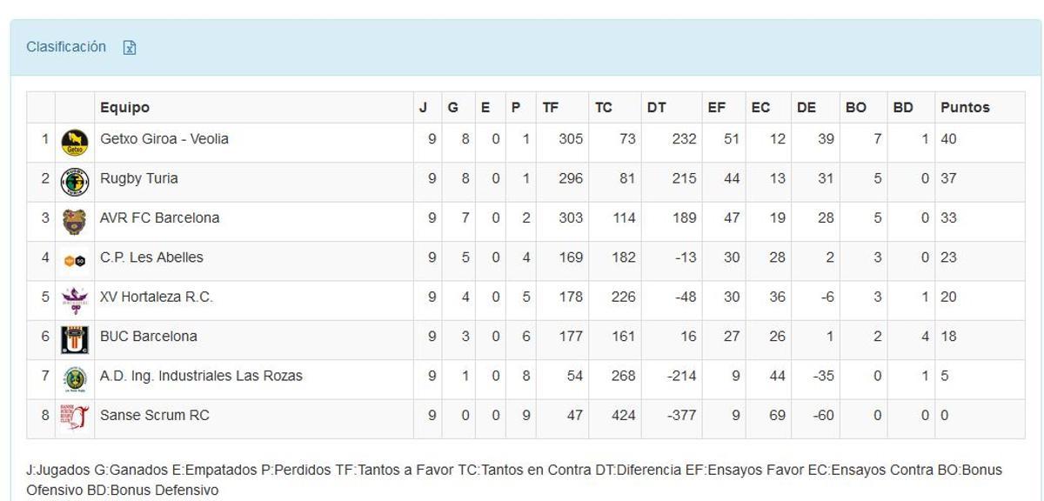Click the Sanse Scrum RC badge
The height and width of the screenshot is (501, 1044).
coord(75,415)
